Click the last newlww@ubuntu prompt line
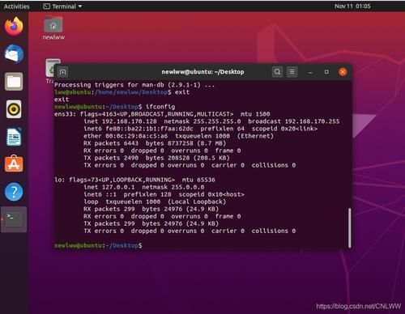 pos(98,245)
